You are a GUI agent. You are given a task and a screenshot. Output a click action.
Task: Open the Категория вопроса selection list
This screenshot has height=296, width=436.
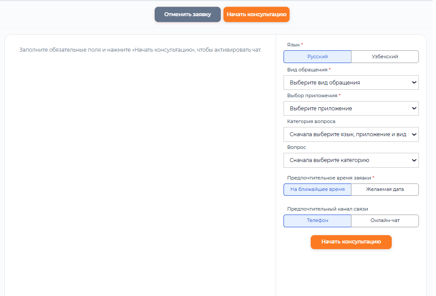click(x=346, y=134)
